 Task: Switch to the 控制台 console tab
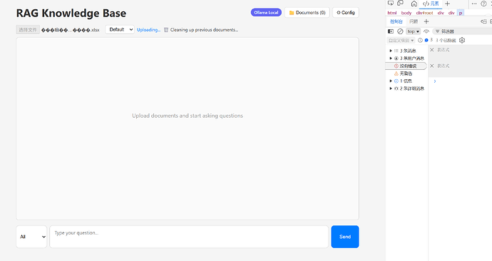(x=396, y=21)
